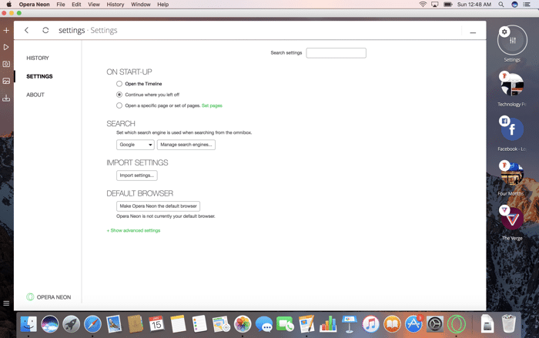
Task: Switch to The Verge tab bubble
Action: pyautogui.click(x=512, y=219)
